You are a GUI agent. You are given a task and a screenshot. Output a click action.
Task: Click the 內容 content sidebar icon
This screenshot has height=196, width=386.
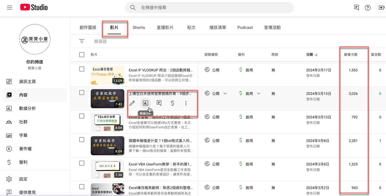click(9, 95)
